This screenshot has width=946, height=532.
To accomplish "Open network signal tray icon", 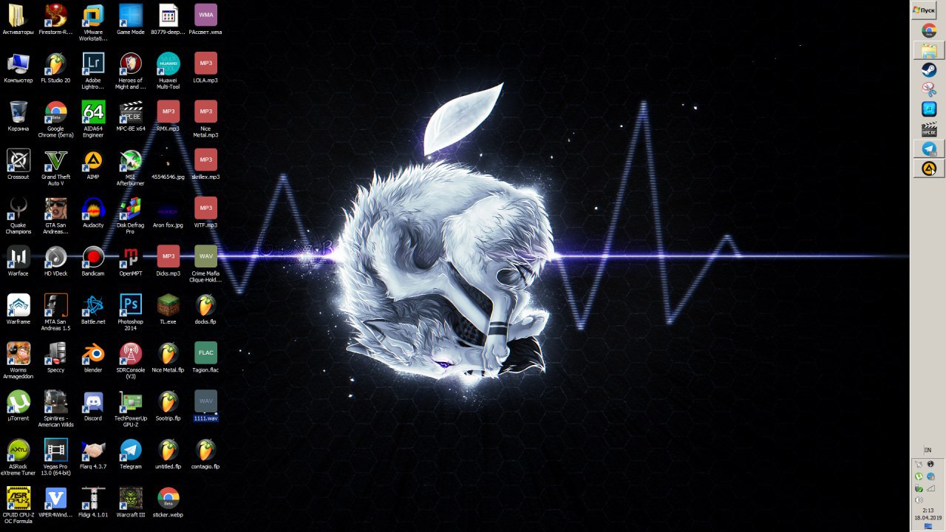I will [x=930, y=488].
